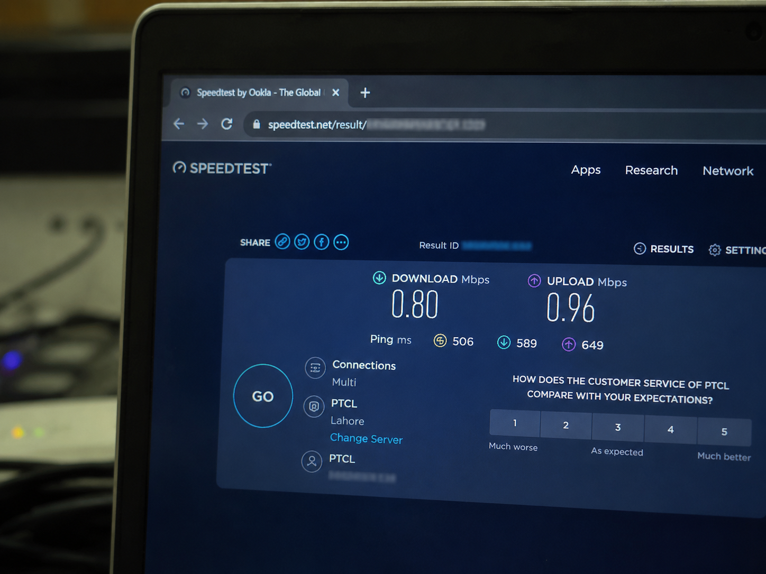Share result on Facebook

pyautogui.click(x=322, y=242)
